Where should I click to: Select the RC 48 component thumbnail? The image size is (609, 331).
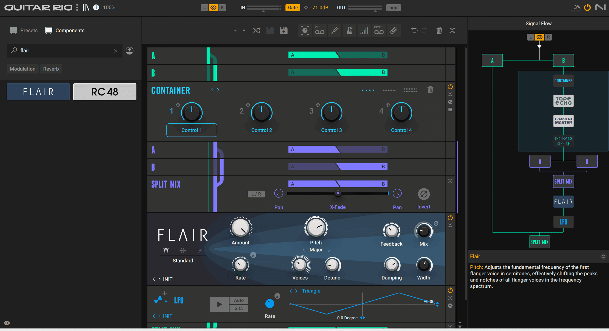click(x=105, y=92)
